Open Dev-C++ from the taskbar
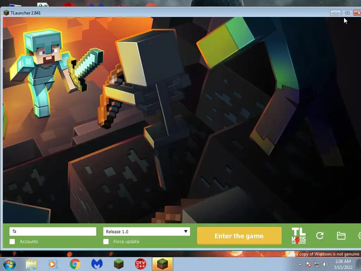Screen dimensions: 361x271 coord(141,264)
